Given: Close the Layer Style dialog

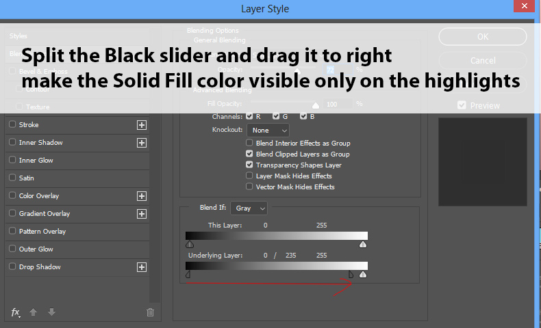Looking at the screenshot, I should point(524,6).
